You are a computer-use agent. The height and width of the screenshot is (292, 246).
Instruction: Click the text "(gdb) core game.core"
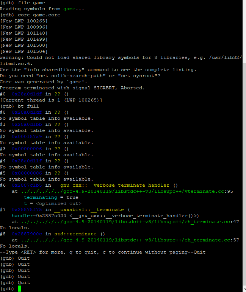click(x=30, y=15)
